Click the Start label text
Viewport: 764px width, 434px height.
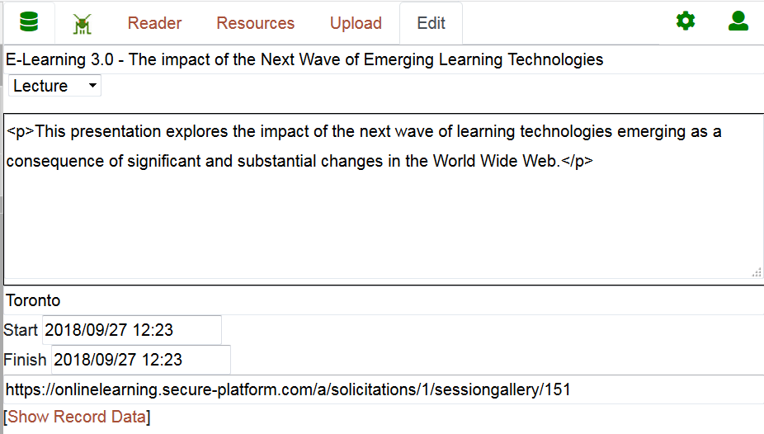[x=21, y=330]
